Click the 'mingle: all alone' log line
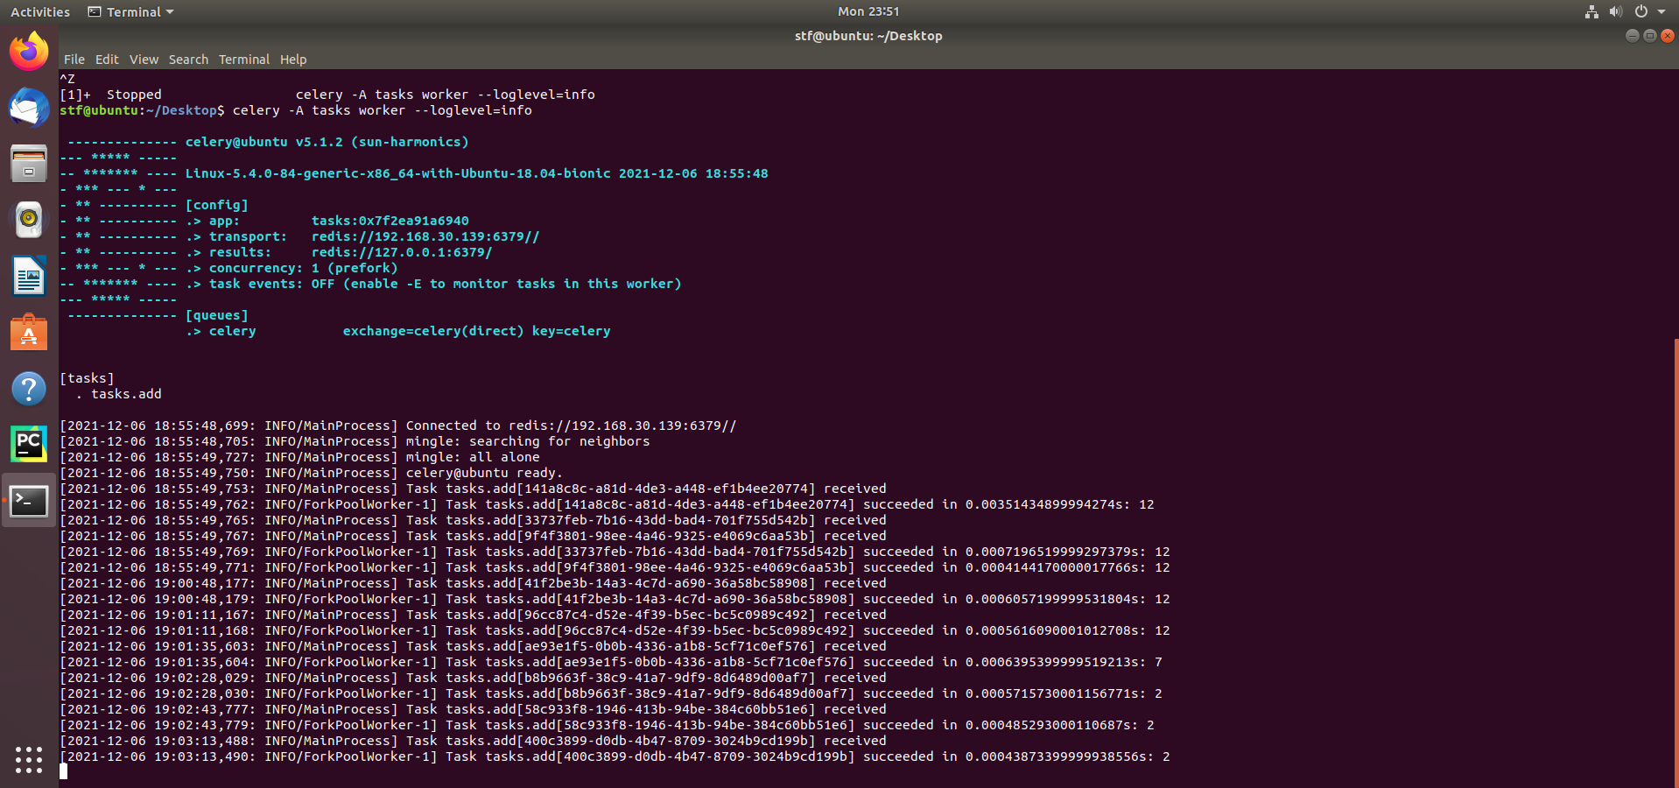 [299, 457]
